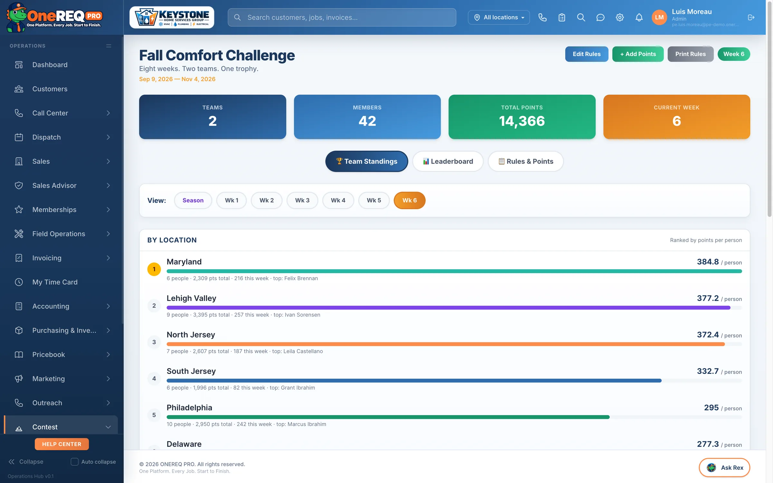Open the Sales Advisor menu item
Screen dimensions: 773x483
click(61, 185)
